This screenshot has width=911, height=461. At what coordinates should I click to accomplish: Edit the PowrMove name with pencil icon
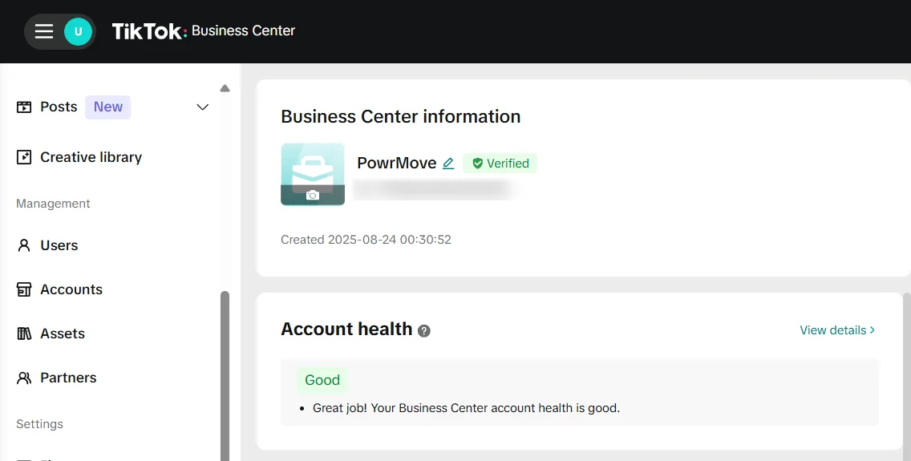[448, 163]
